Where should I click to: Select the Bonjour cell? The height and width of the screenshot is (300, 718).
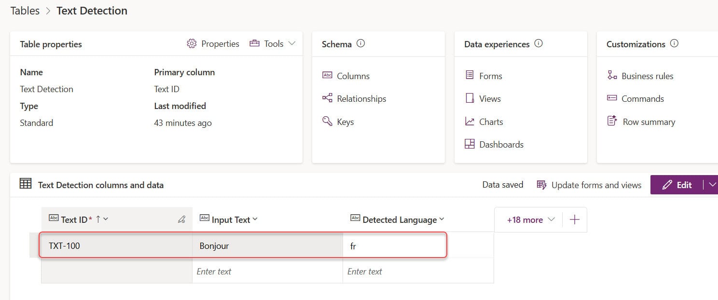pos(267,245)
